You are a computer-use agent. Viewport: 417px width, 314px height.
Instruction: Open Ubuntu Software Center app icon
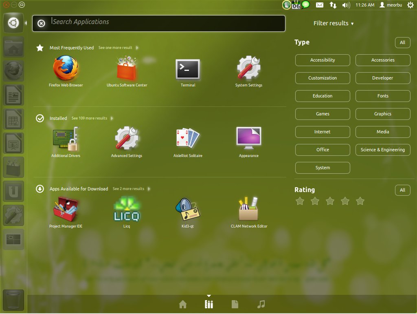point(127,68)
